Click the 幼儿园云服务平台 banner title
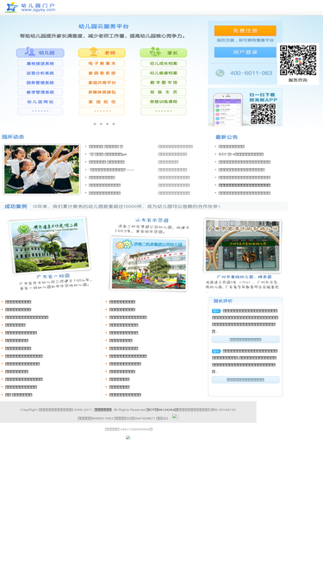 pyautogui.click(x=103, y=27)
